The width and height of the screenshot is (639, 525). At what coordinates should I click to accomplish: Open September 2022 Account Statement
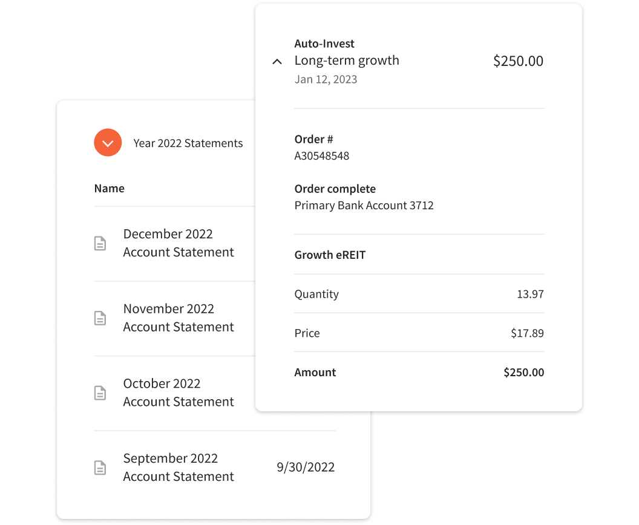pos(179,468)
